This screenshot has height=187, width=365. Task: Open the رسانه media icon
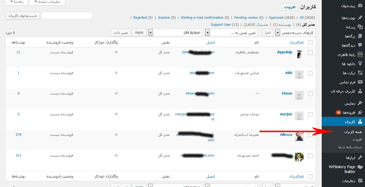click(x=360, y=27)
